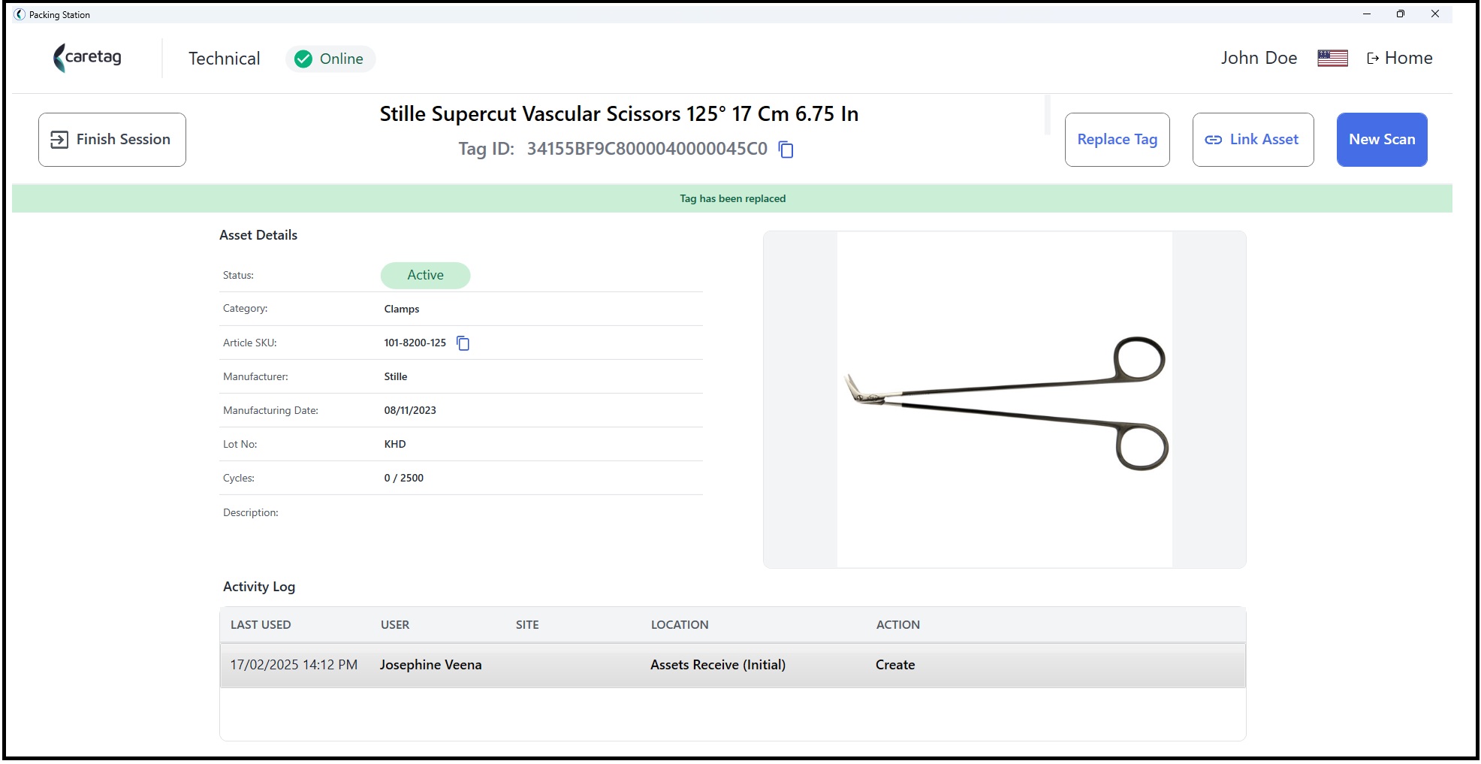Click the Lot No value KHD

395,444
